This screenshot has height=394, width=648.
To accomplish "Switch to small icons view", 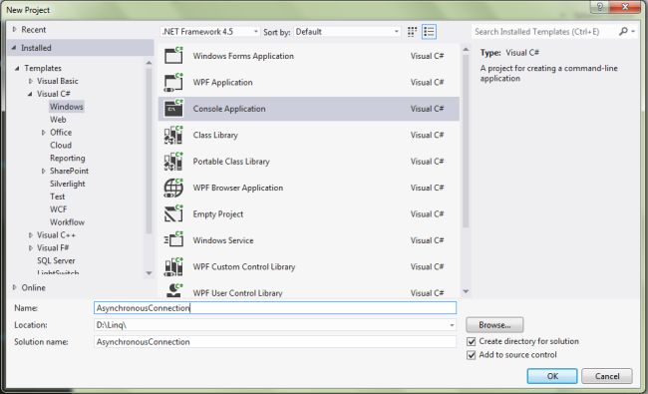I will 412,32.
